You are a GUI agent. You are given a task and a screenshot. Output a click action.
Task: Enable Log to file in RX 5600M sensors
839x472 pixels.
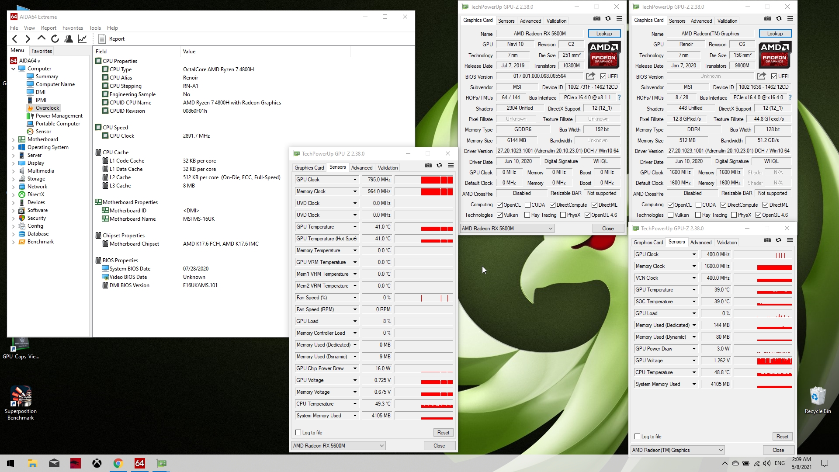point(298,433)
